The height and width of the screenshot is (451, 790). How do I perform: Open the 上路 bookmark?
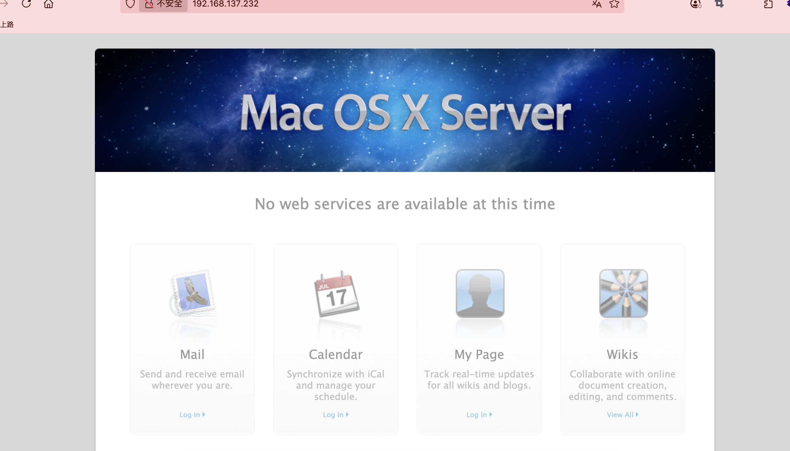click(7, 24)
